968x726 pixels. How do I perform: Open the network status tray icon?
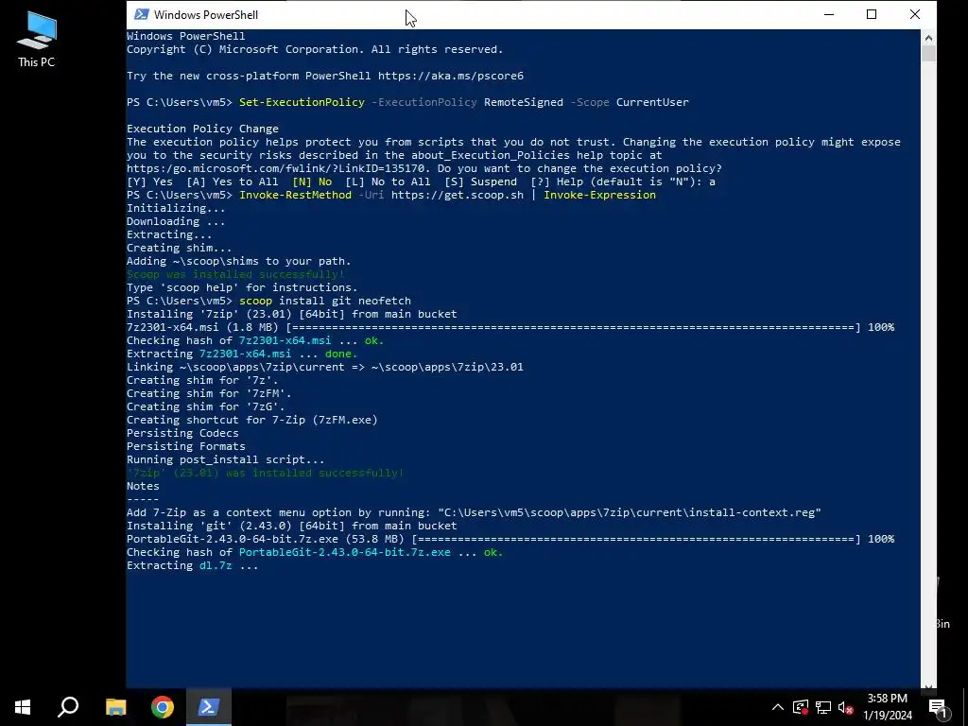(x=823, y=707)
